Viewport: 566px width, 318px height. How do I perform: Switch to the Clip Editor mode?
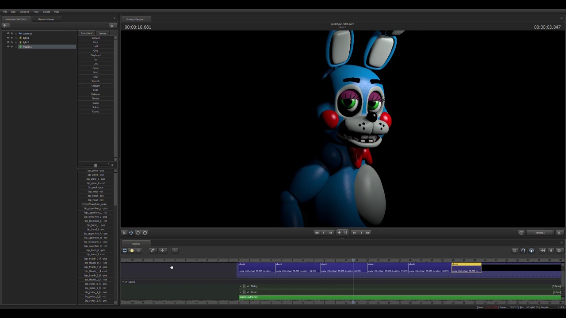point(125,250)
